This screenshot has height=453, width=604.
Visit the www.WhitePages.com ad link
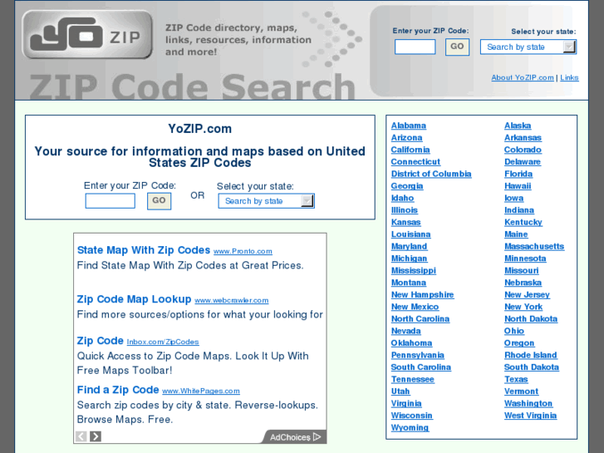201,391
